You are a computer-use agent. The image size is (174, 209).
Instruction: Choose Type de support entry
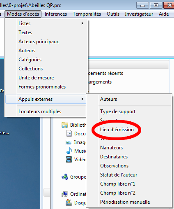[118, 111]
